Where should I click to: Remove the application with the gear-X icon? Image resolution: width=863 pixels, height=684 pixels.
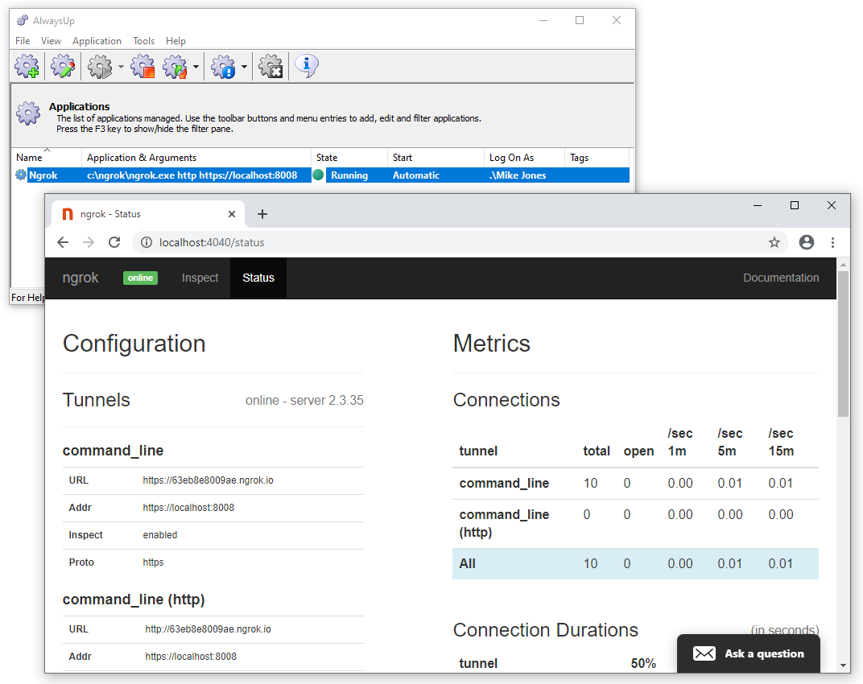270,66
